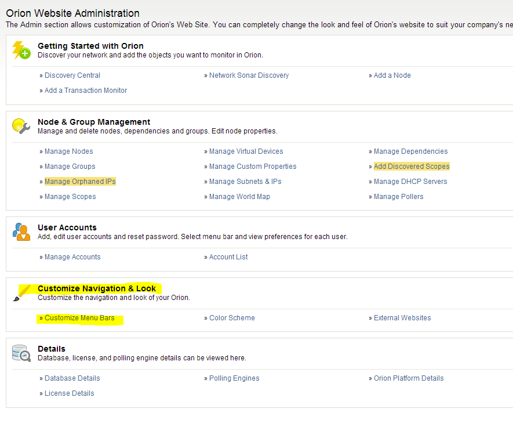Open the Color Scheme settings
The width and height of the screenshot is (513, 423).
(232, 318)
